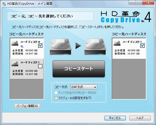Enable スケジュールの設定をする(T) checkbox

click(56, 98)
